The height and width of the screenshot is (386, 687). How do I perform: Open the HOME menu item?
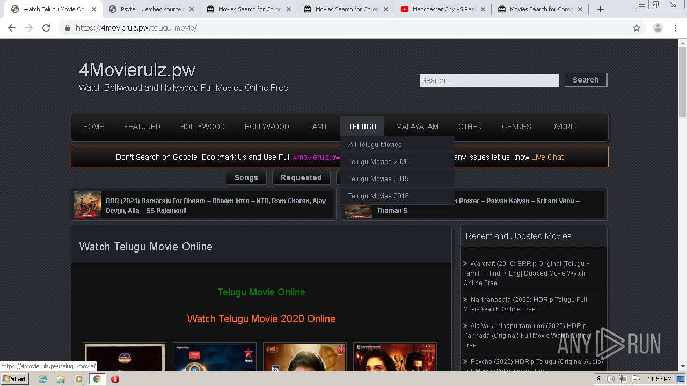click(x=93, y=127)
